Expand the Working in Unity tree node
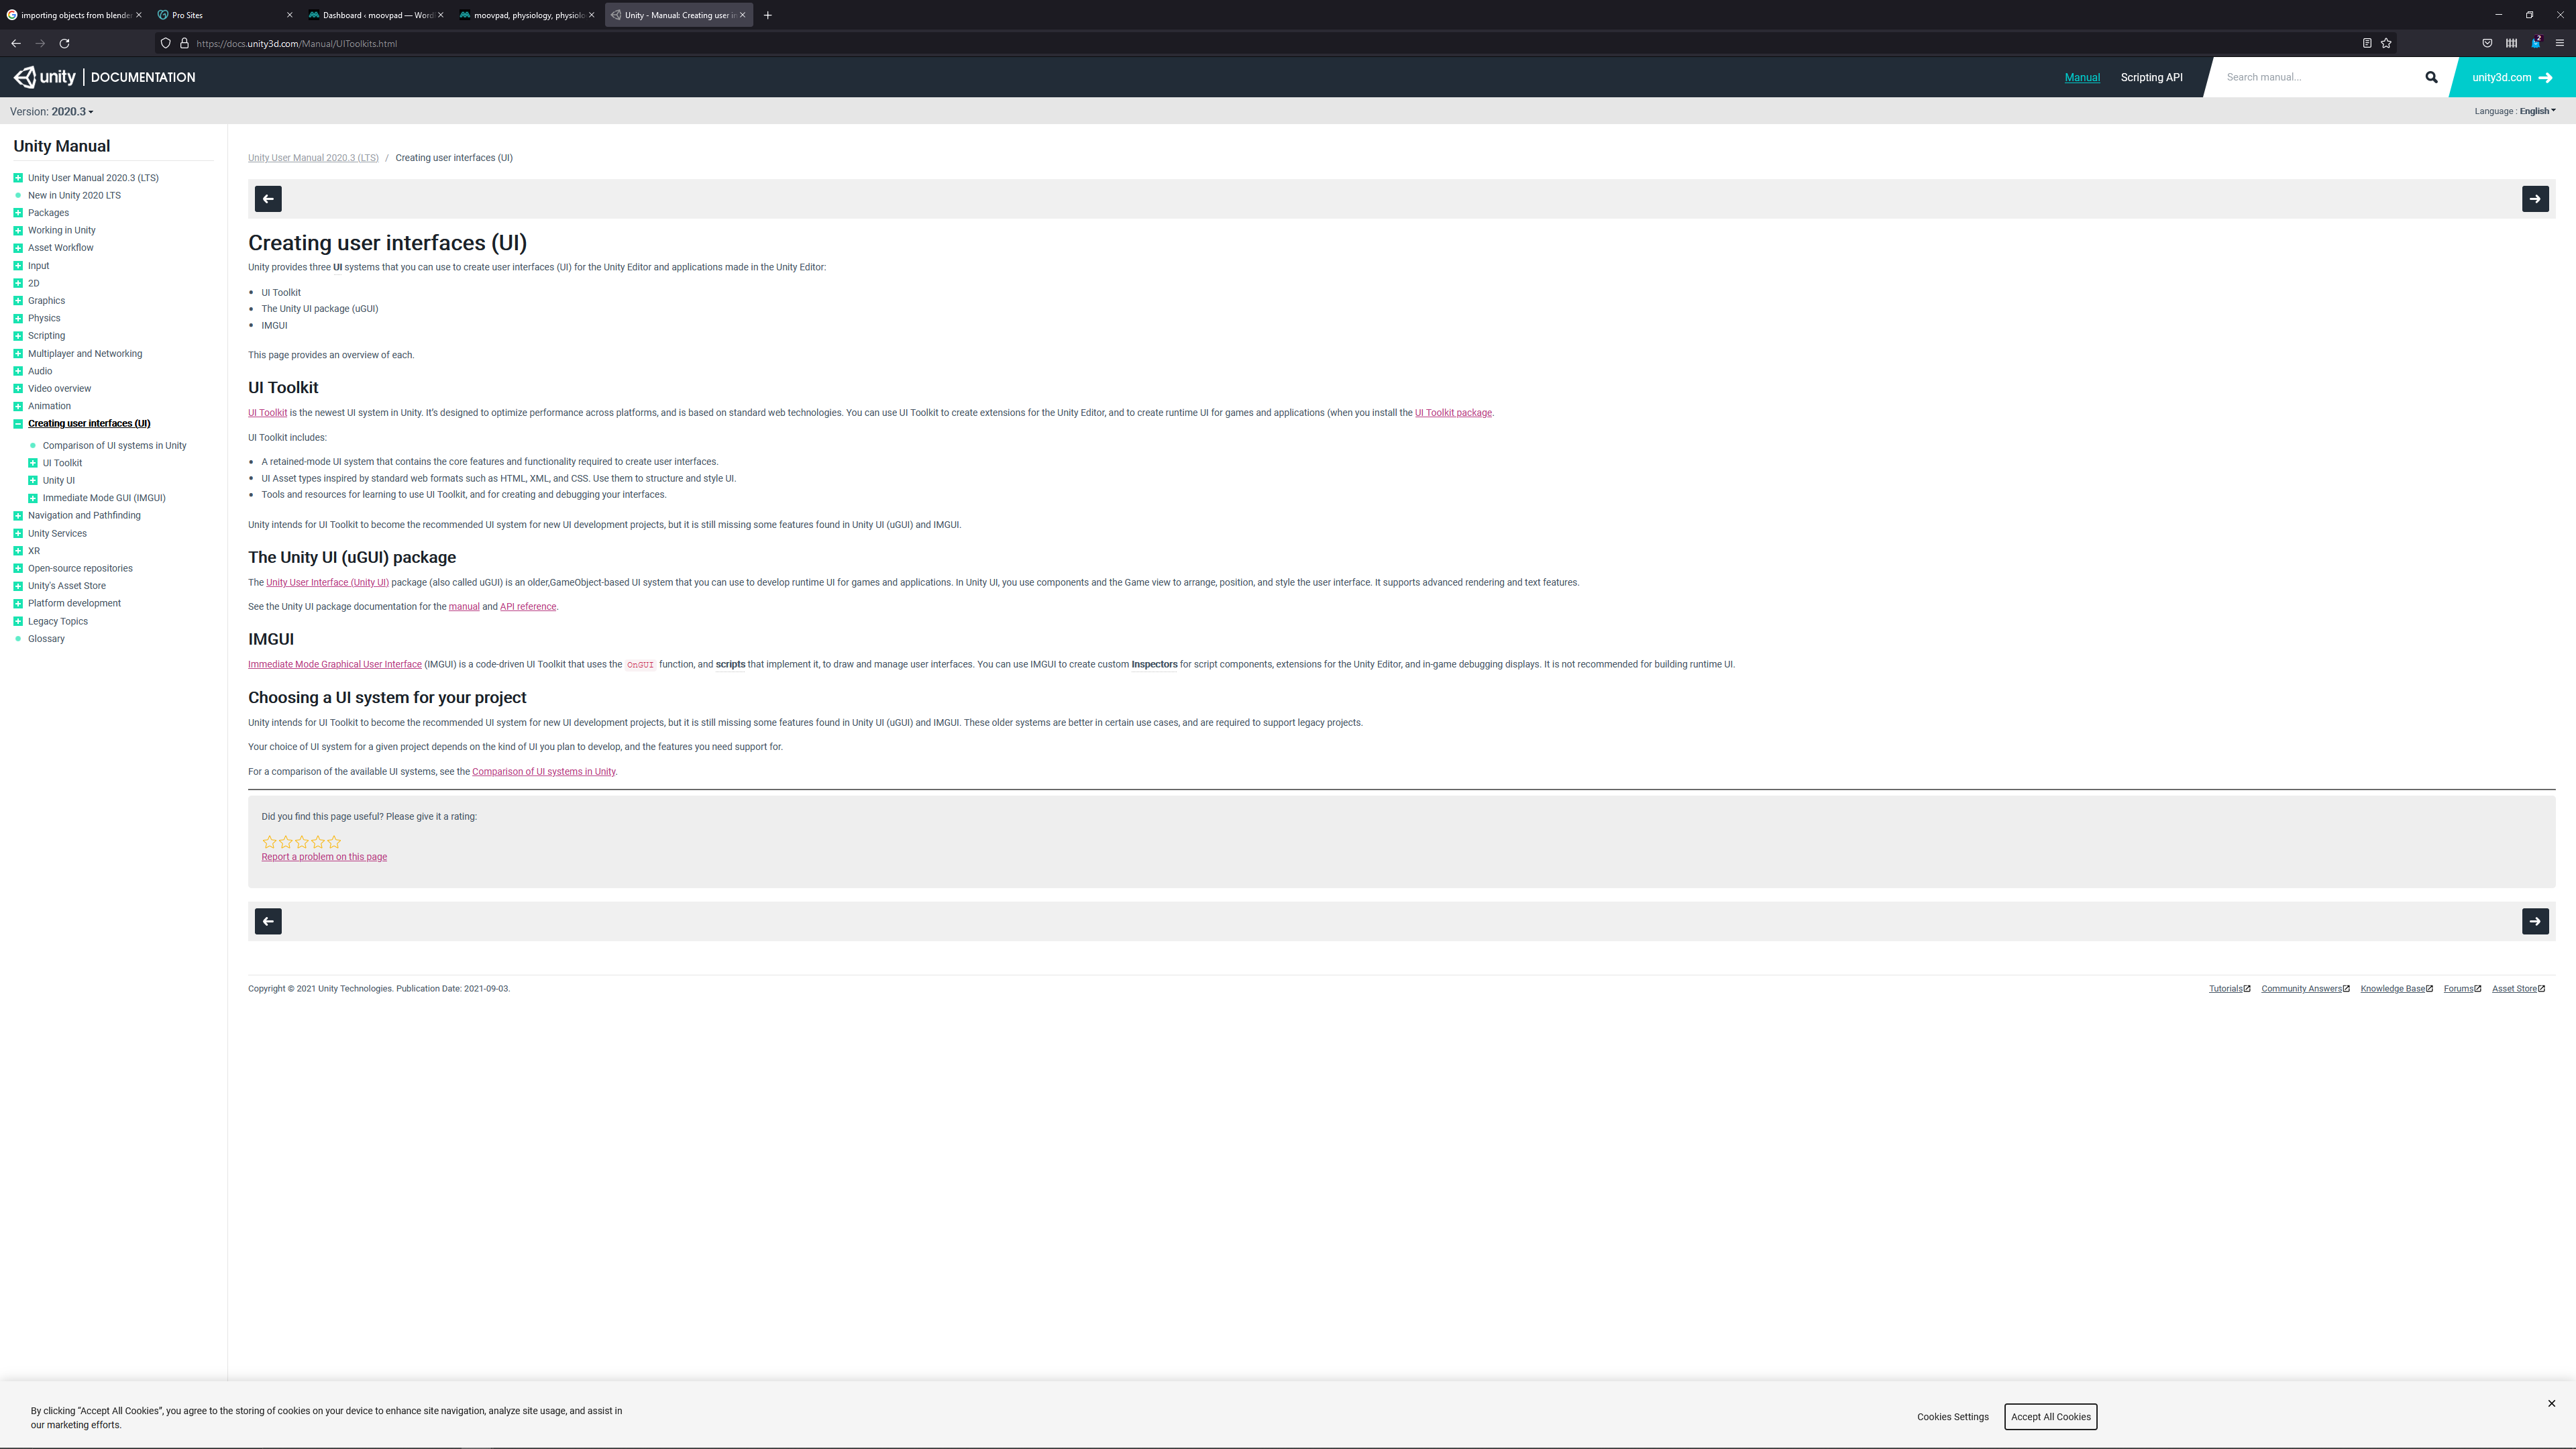Image resolution: width=2576 pixels, height=1449 pixels. pos(18,230)
